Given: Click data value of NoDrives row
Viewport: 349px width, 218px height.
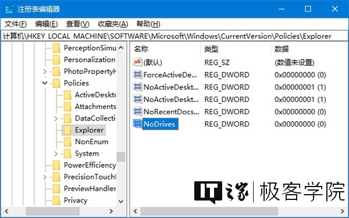Looking at the screenshot, I should pyautogui.click(x=300, y=124).
